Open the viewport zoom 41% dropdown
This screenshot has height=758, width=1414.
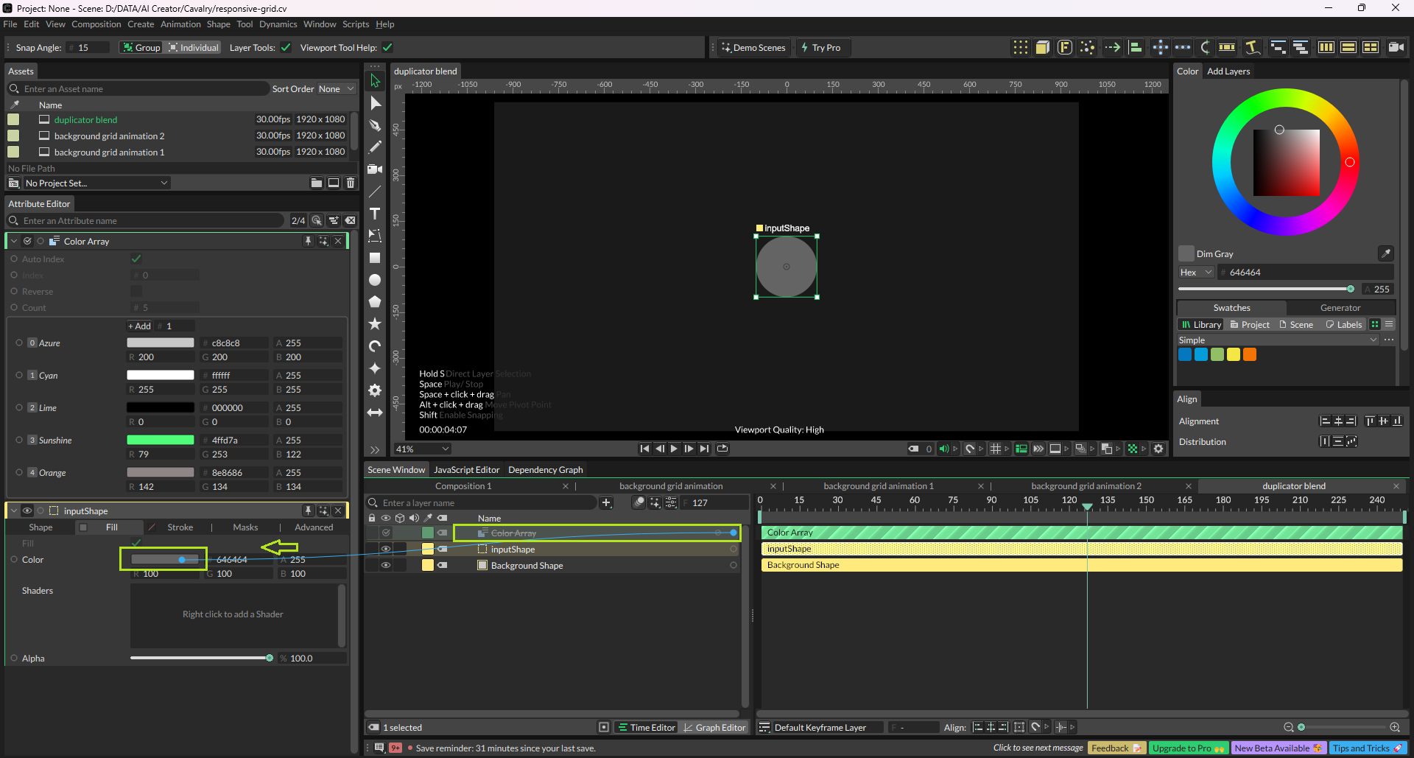tap(423, 449)
